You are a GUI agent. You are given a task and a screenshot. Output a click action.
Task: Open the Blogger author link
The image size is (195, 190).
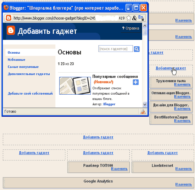tap(109, 104)
